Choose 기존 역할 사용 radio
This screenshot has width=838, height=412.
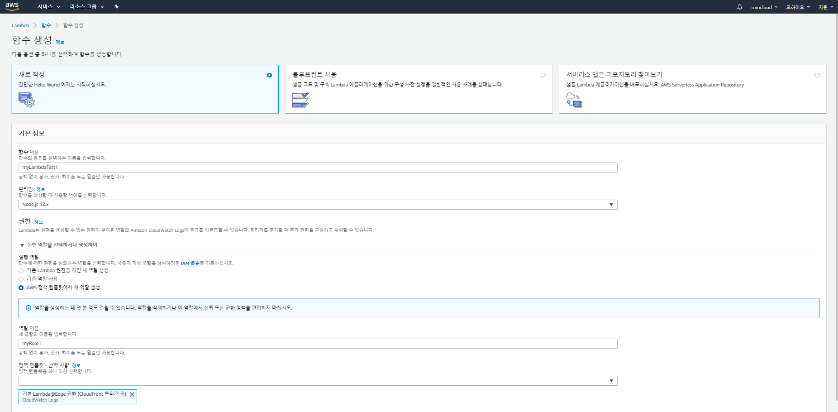point(21,279)
